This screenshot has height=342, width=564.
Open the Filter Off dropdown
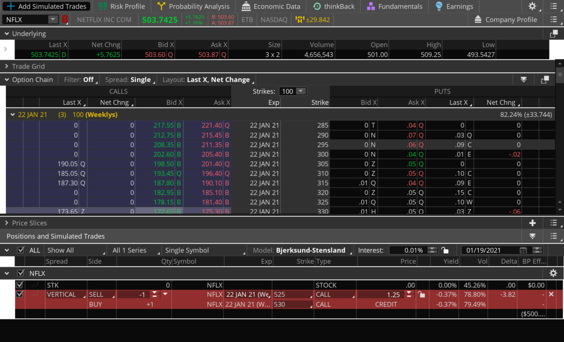(x=80, y=80)
